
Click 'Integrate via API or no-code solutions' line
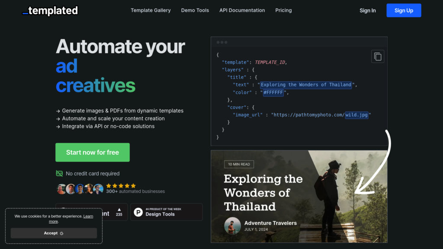(x=108, y=126)
